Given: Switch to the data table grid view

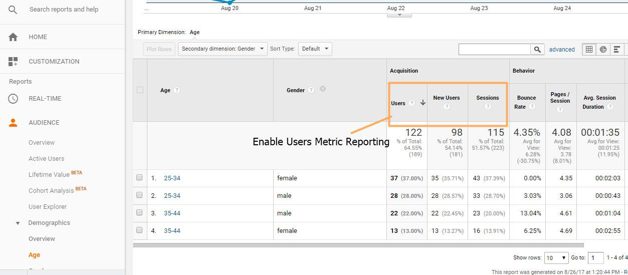Looking at the screenshot, I should (x=589, y=49).
